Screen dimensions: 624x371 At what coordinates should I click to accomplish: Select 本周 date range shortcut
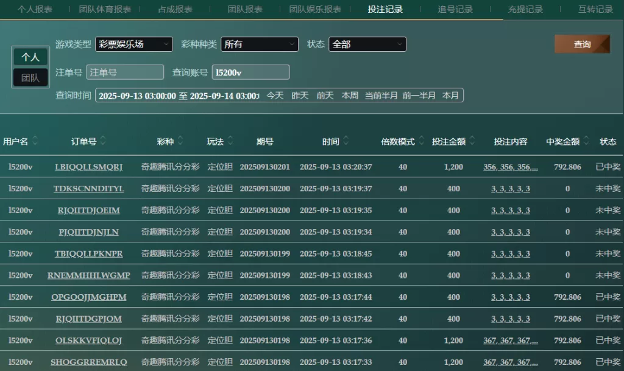(350, 96)
